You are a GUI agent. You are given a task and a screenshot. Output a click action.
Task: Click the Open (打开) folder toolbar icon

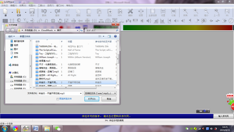19,12
